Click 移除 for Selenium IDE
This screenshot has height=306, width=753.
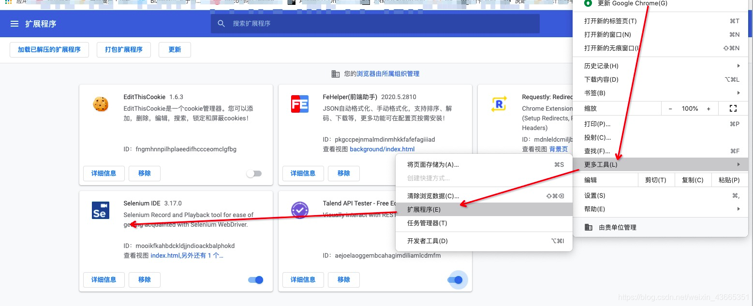coord(145,280)
